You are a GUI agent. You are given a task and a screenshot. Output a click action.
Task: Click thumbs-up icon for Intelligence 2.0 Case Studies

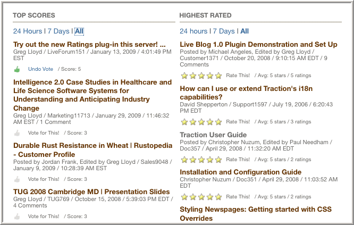17,133
